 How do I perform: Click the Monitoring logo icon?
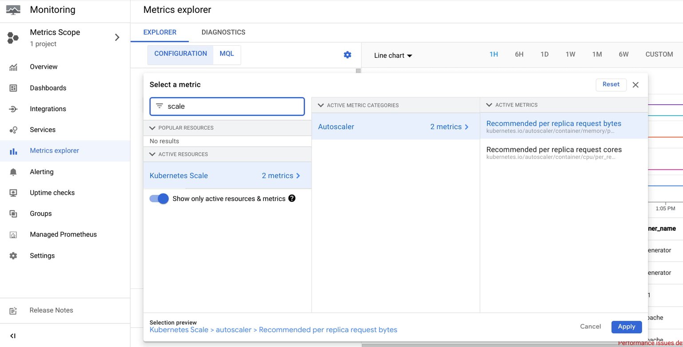coord(13,10)
